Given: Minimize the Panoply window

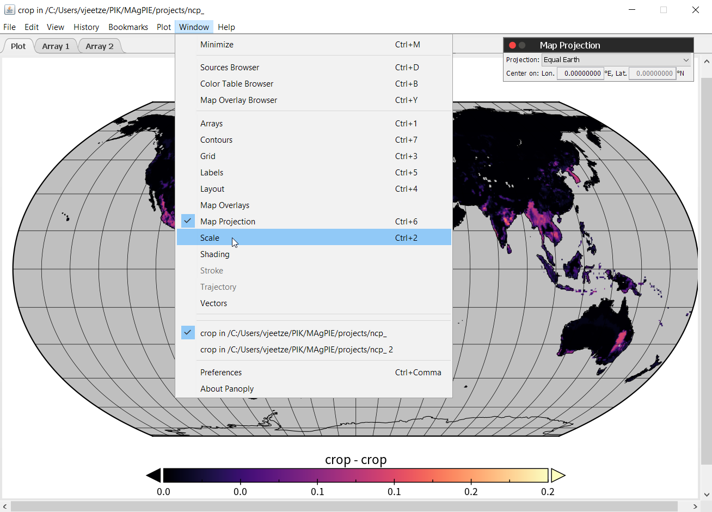Looking at the screenshot, I should pyautogui.click(x=632, y=10).
